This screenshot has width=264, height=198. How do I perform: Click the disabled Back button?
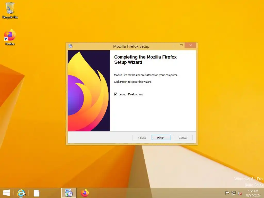[142, 138]
